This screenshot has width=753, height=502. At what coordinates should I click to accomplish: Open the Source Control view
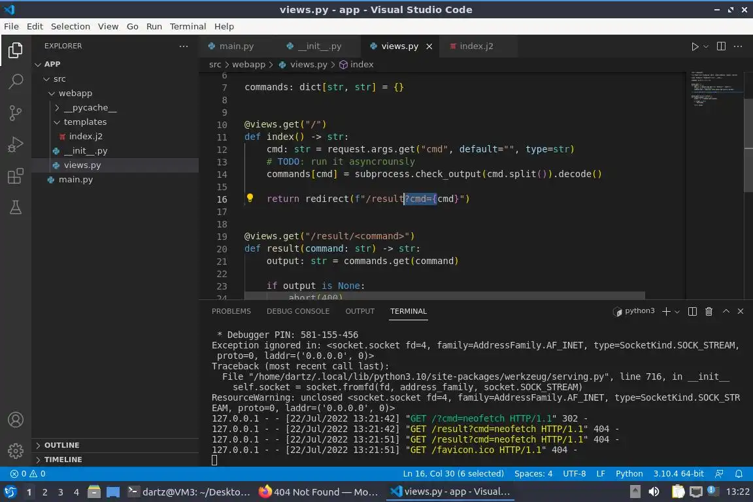click(16, 113)
